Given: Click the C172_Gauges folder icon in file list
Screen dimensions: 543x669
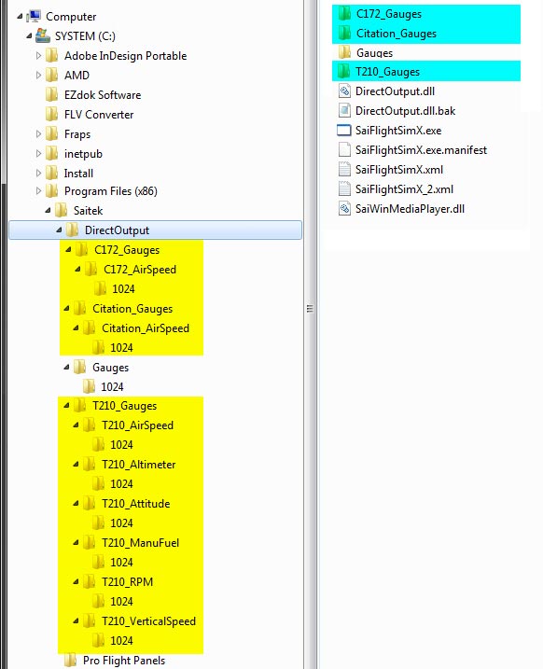Looking at the screenshot, I should [344, 14].
